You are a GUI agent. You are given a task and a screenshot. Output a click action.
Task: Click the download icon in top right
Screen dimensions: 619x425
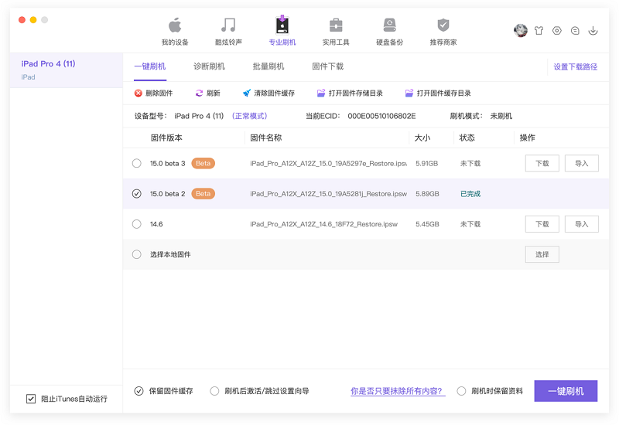pos(593,31)
